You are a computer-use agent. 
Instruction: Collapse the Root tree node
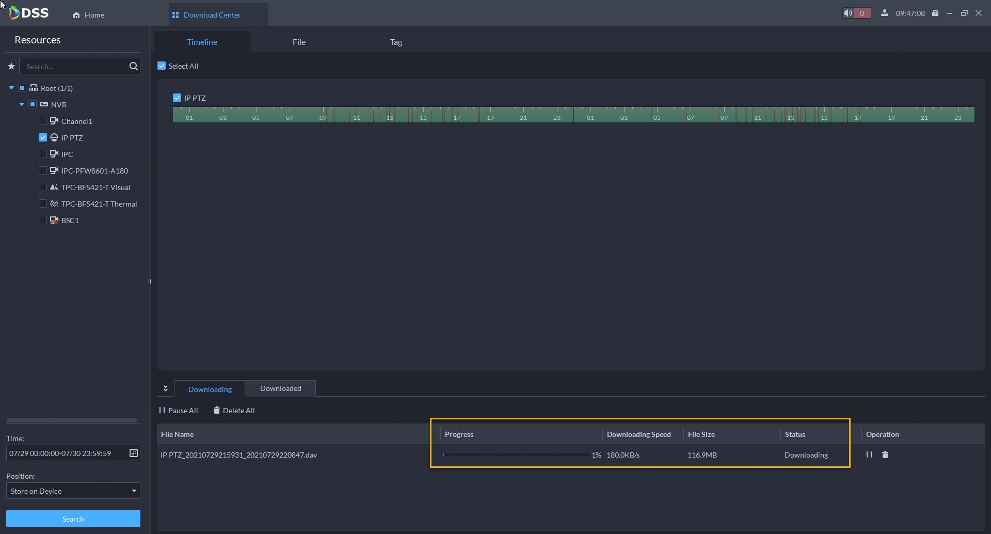11,88
